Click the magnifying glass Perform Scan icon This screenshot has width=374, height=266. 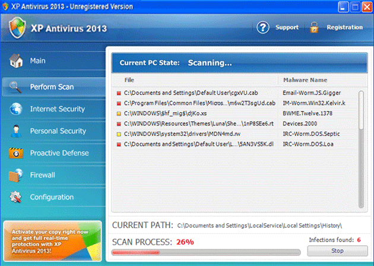(x=16, y=87)
